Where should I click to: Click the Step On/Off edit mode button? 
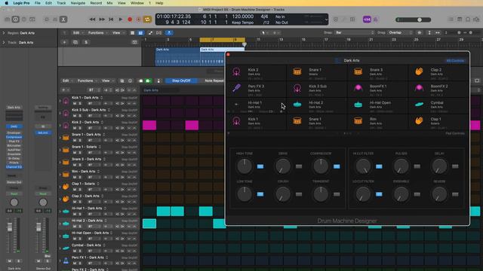pos(181,81)
